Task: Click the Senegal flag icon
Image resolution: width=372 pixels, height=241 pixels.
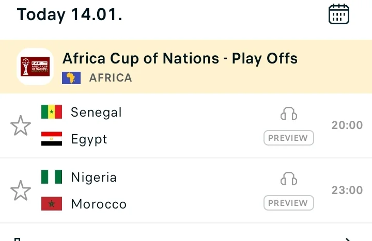Action: pyautogui.click(x=52, y=112)
